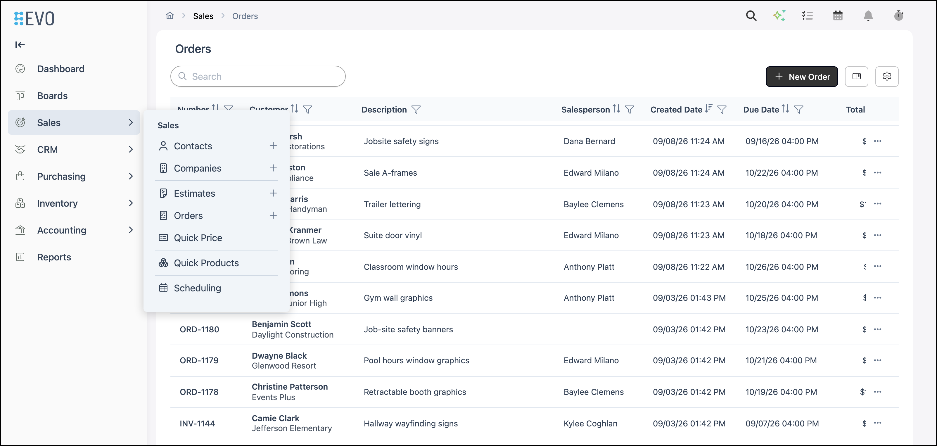Launch the AI sparkle assistant icon
This screenshot has width=937, height=446.
pos(779,16)
